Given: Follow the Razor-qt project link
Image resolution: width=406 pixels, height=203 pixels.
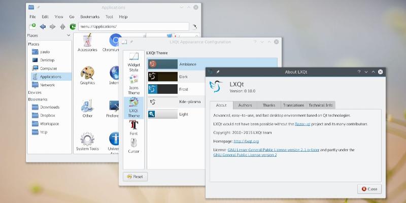Looking at the screenshot, I should point(302,124).
